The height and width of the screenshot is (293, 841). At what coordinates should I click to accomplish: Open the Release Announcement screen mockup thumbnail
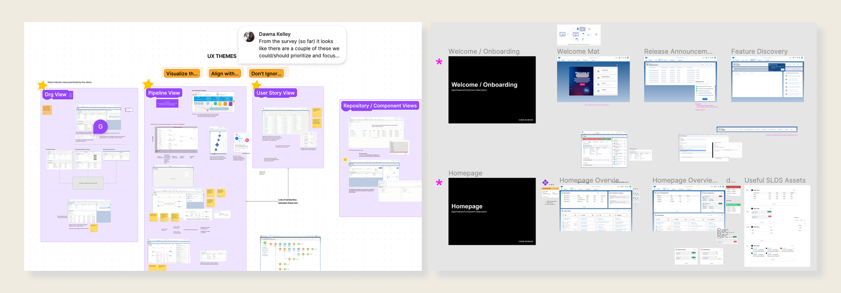pos(680,79)
